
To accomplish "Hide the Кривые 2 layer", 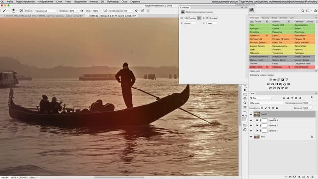I will (251, 125).
